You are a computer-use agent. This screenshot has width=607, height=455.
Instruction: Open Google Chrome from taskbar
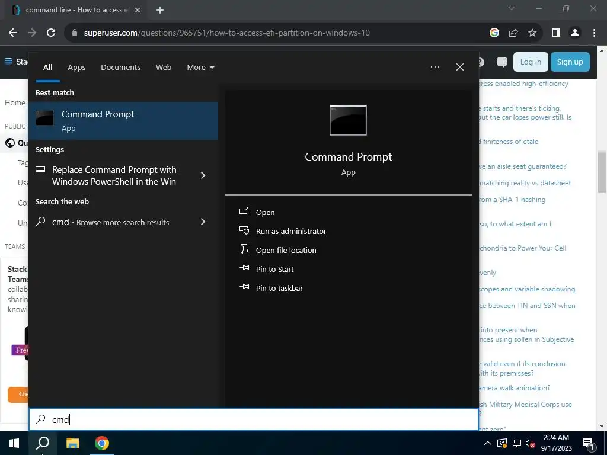(102, 443)
